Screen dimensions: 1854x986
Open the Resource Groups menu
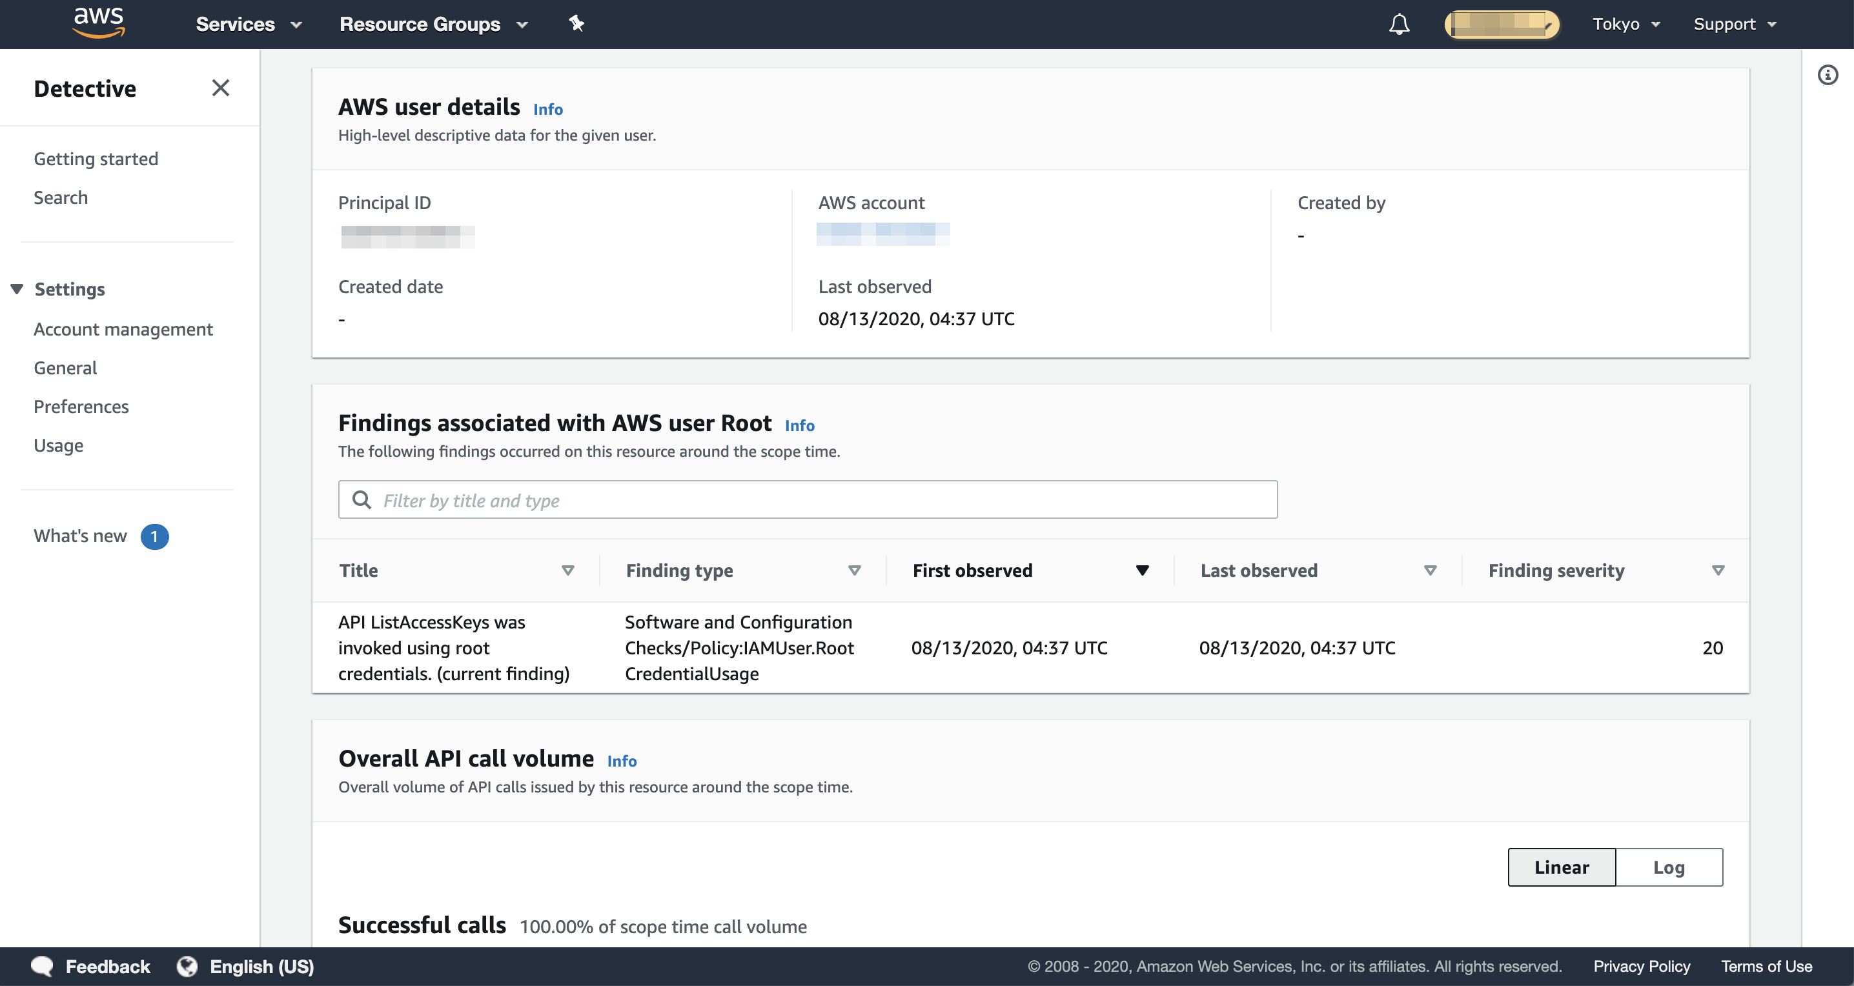tap(434, 25)
